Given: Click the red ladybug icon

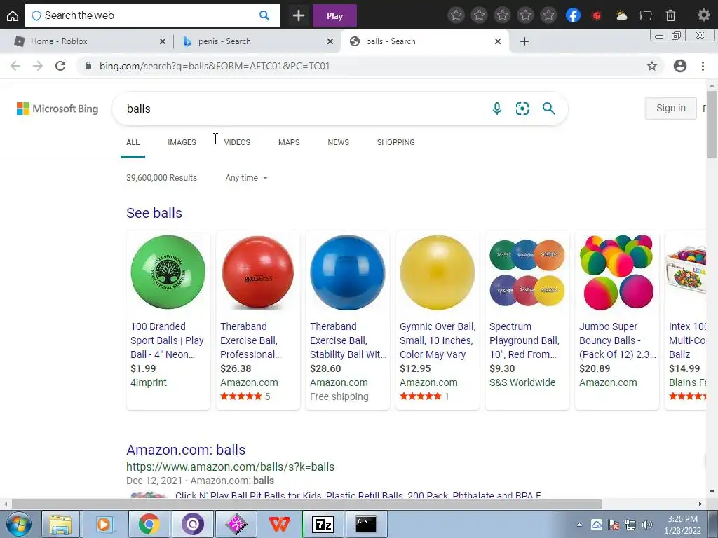Looking at the screenshot, I should click(x=597, y=15).
